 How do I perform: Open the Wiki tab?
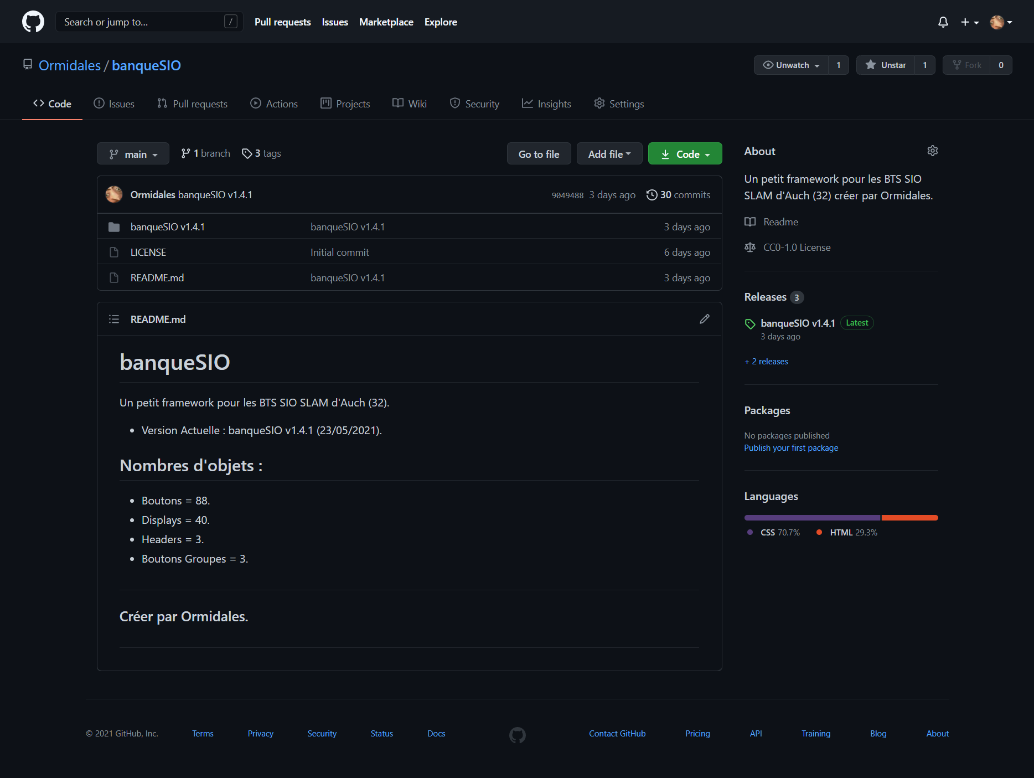pyautogui.click(x=410, y=104)
